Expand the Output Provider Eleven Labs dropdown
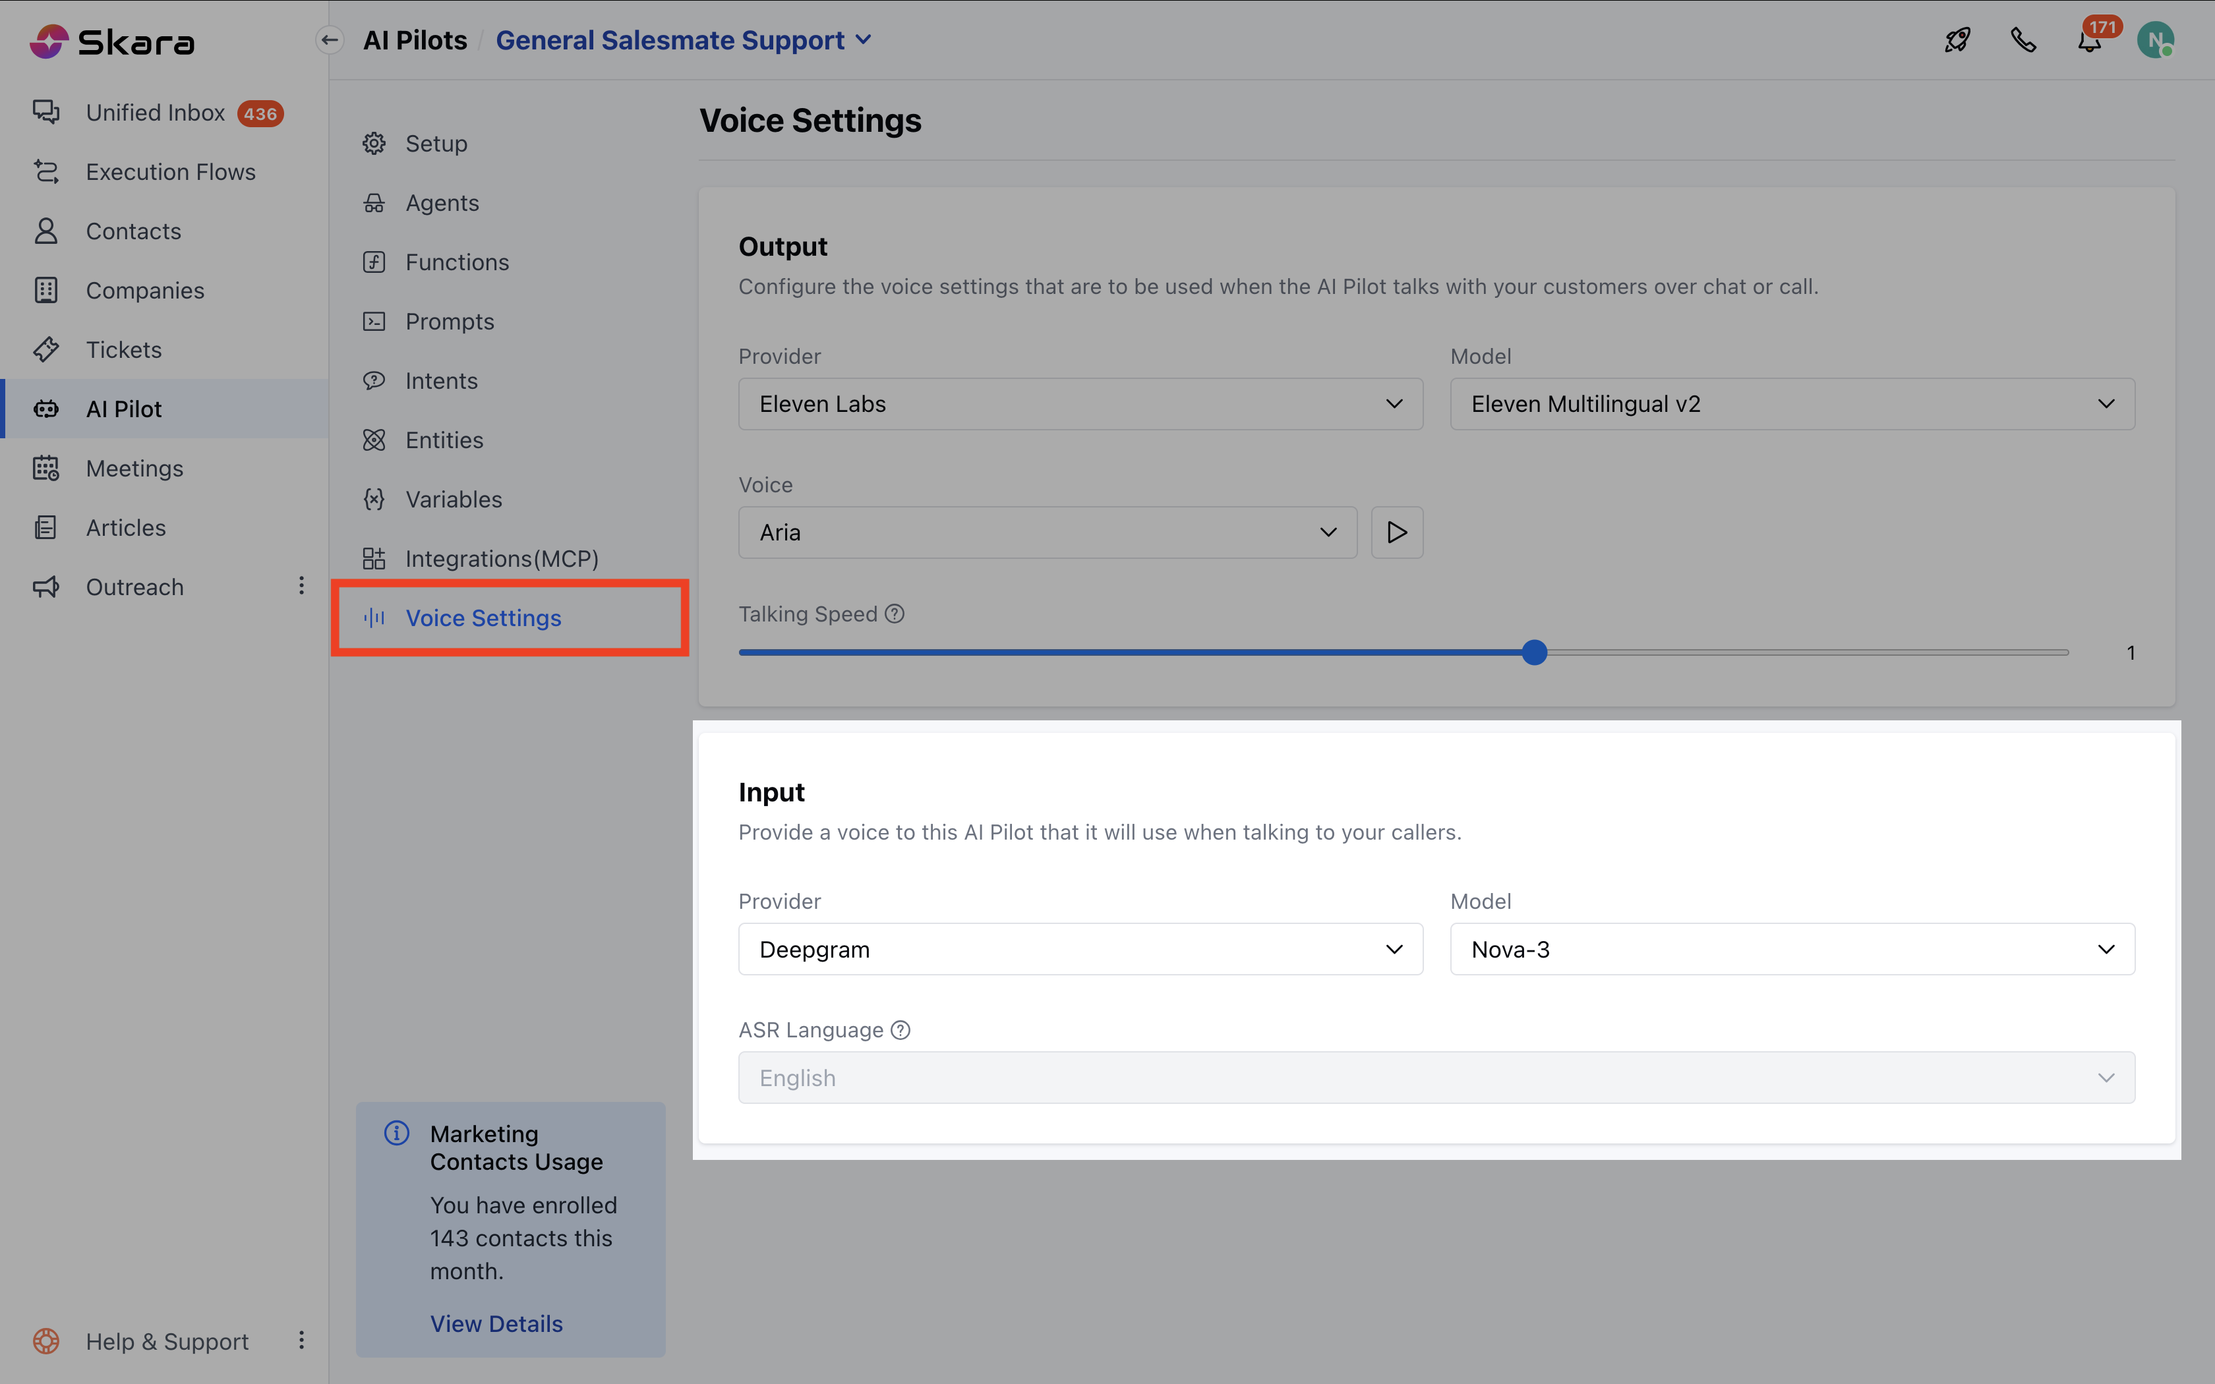This screenshot has height=1384, width=2215. [x=1080, y=403]
